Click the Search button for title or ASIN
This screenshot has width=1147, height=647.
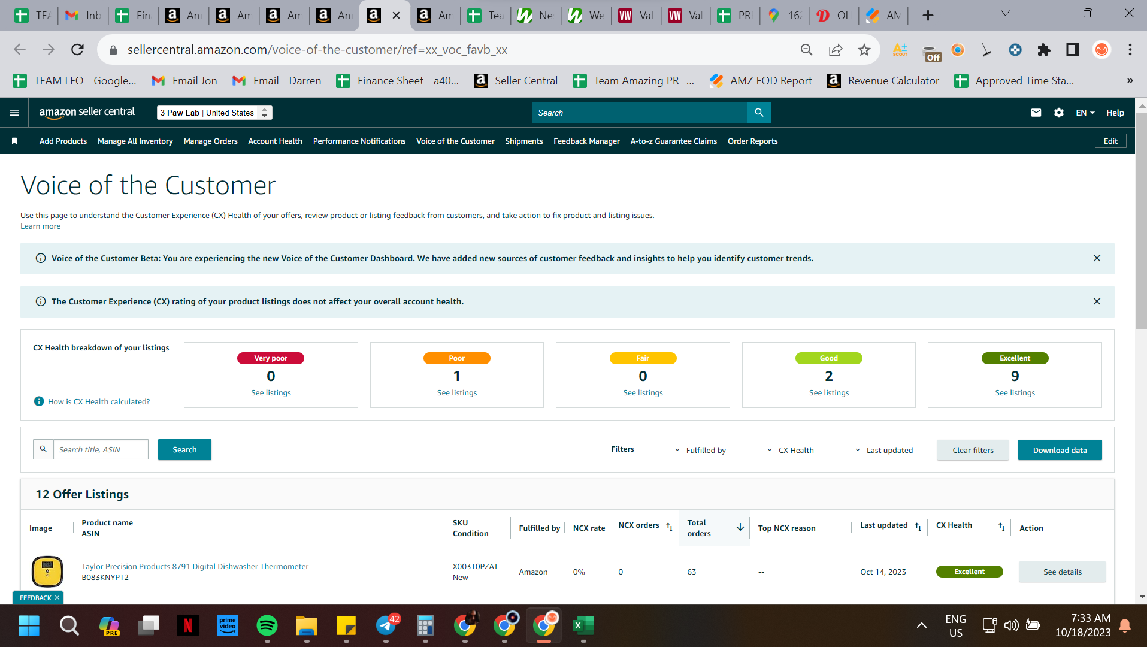point(184,450)
